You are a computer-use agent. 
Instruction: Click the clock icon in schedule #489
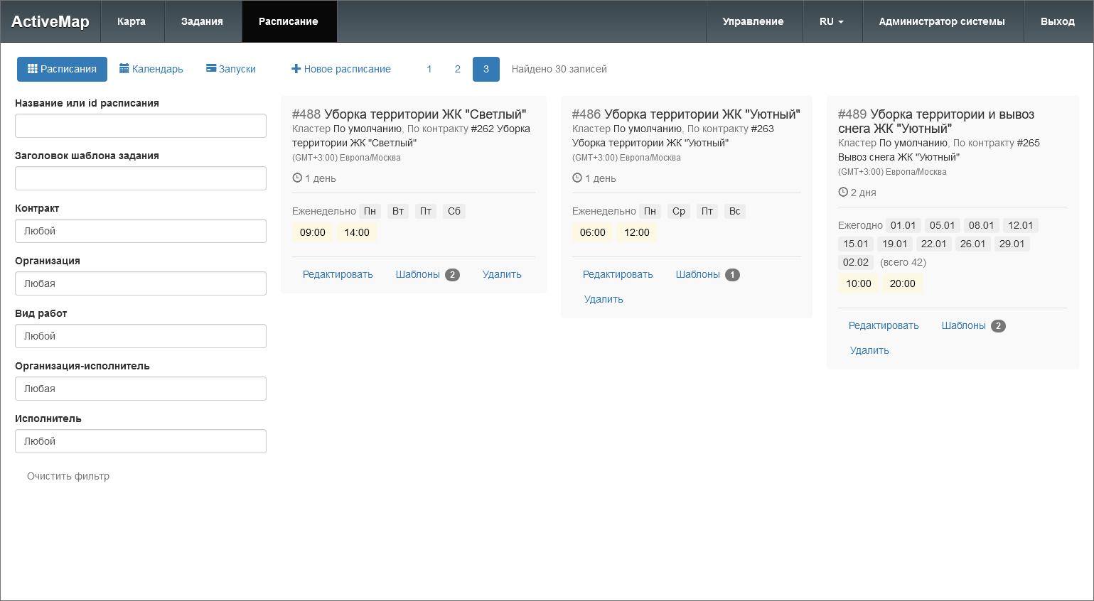[843, 193]
